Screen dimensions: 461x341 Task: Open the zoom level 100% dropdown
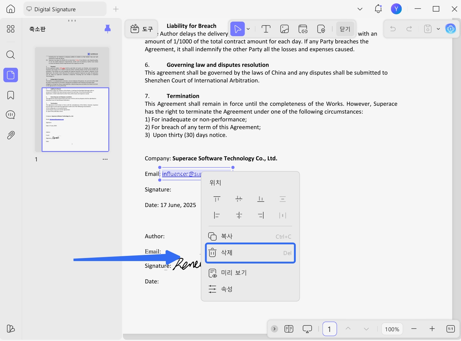coord(392,329)
